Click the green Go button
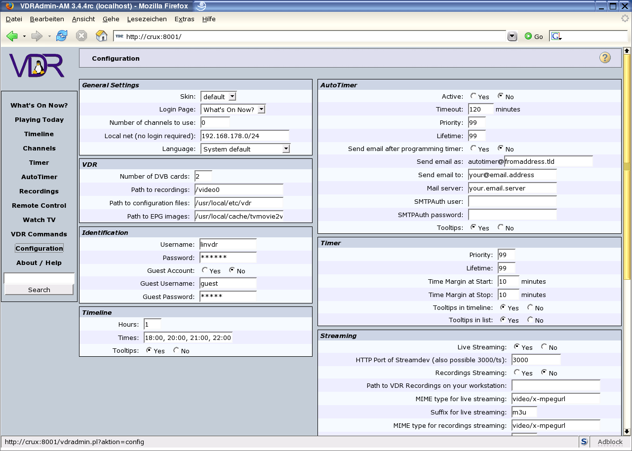 [x=534, y=37]
